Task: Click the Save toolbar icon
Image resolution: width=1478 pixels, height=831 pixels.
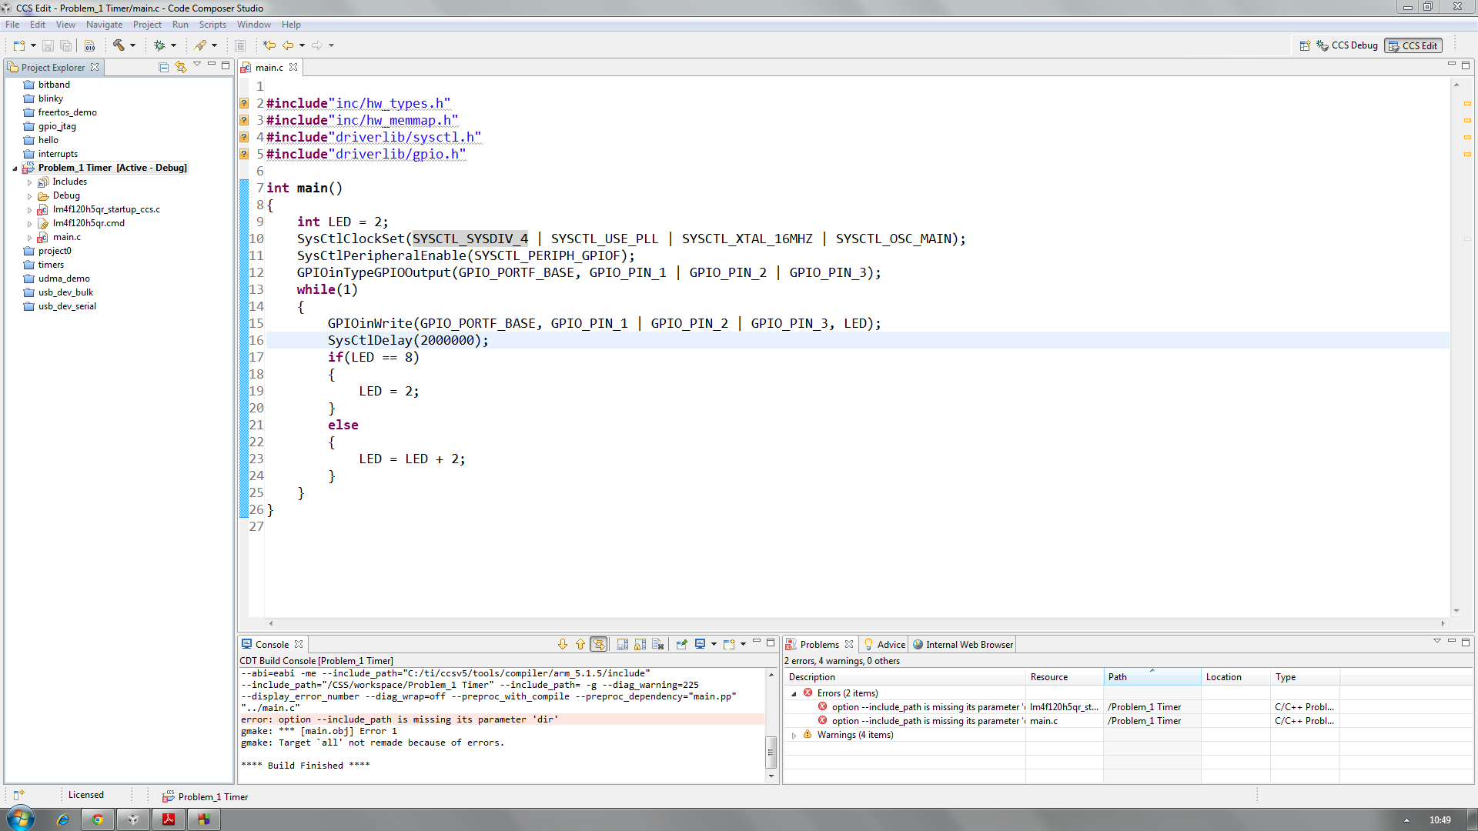Action: tap(48, 45)
